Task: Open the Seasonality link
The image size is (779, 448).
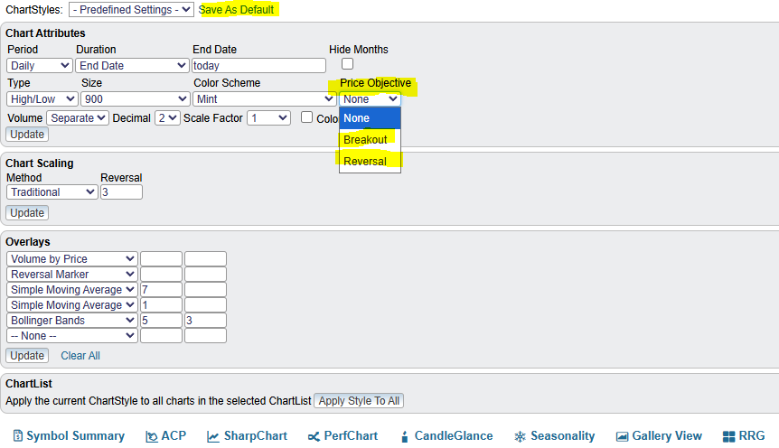Action: pos(563,436)
